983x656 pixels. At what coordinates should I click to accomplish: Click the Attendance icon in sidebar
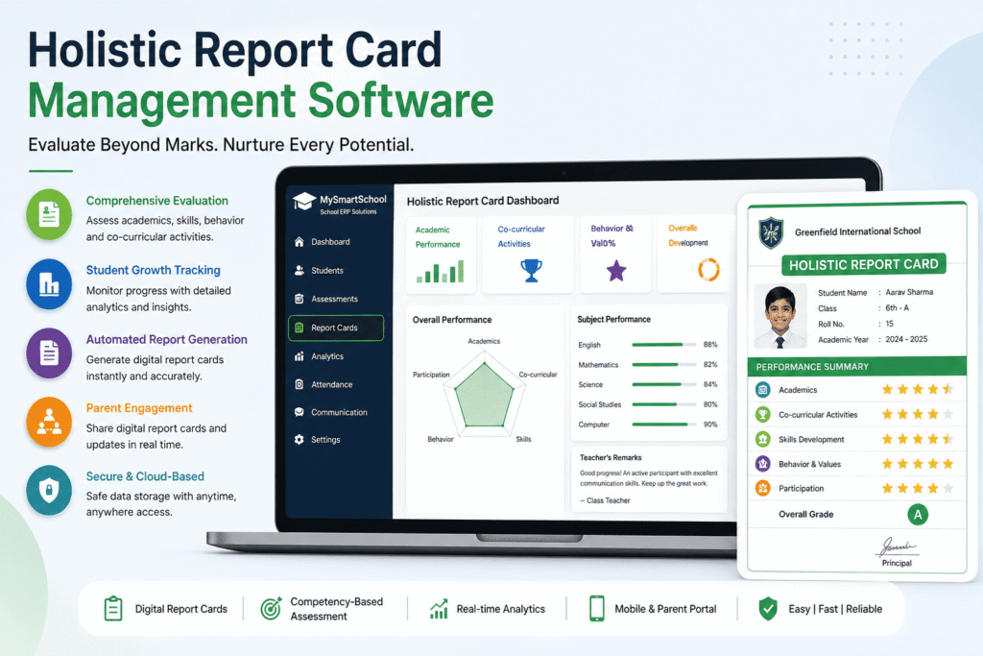point(300,384)
